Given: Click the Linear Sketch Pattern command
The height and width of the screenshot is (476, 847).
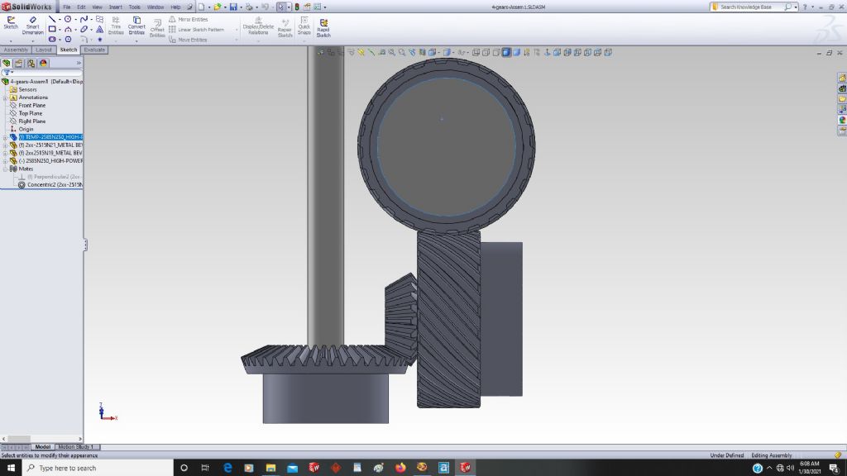Looking at the screenshot, I should [196, 30].
